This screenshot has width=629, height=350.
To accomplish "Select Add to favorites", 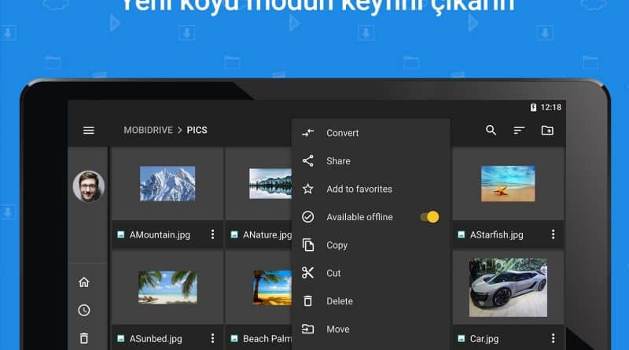I will coord(370,189).
